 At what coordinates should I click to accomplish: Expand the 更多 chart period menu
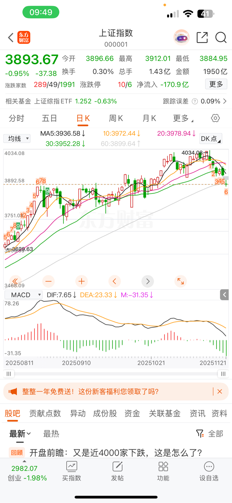tap(183, 118)
